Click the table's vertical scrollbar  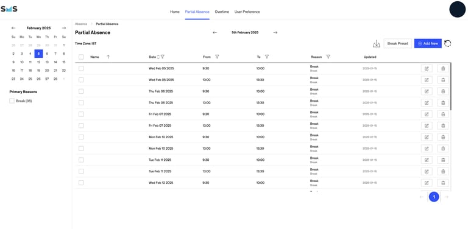[450, 86]
